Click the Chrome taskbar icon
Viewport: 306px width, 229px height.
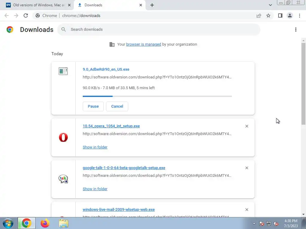27,223
